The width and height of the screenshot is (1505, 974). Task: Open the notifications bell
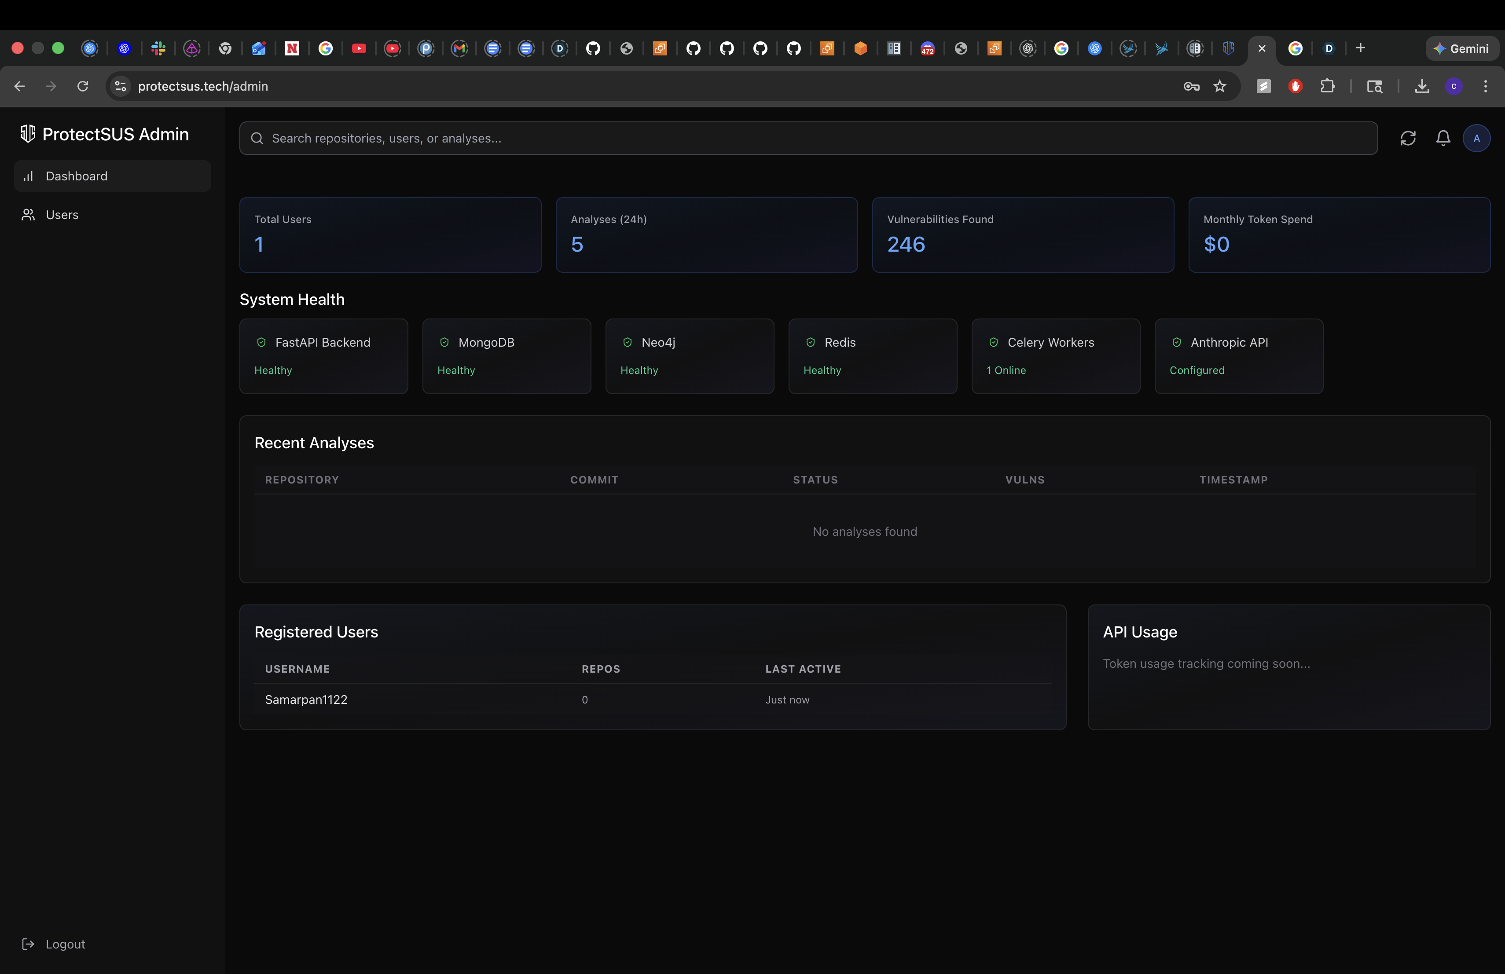tap(1443, 139)
